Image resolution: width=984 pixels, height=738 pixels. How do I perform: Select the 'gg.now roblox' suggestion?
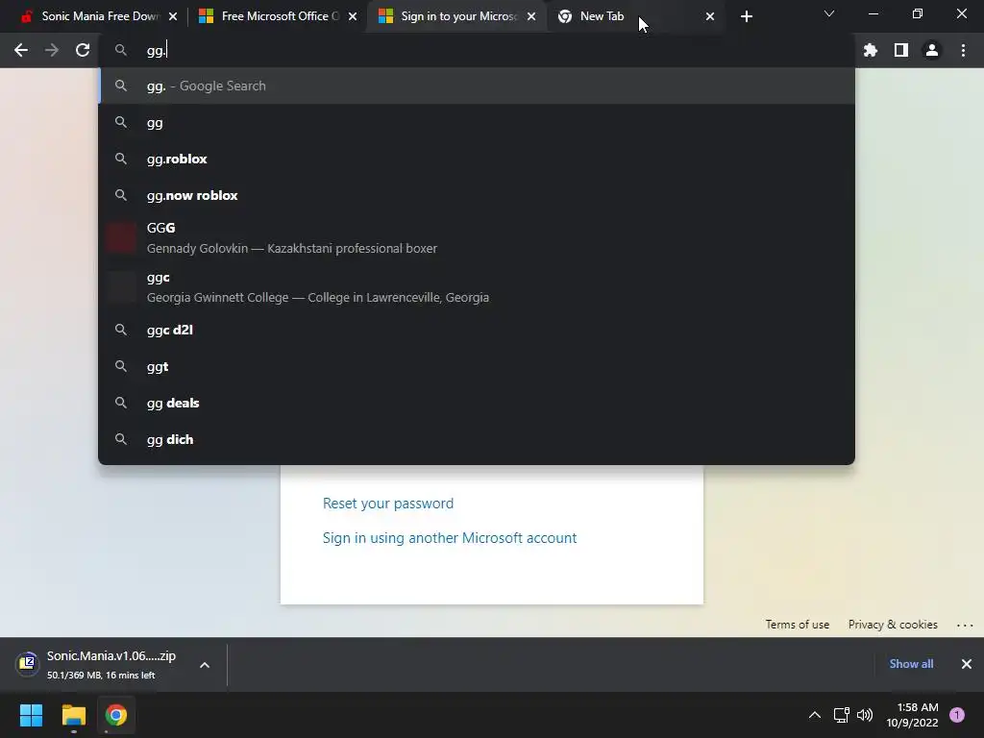[477, 195]
